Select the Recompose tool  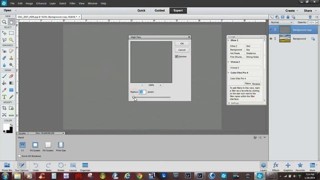point(11,108)
